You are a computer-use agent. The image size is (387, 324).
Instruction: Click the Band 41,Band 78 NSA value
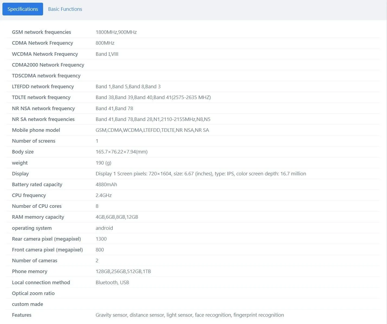114,108
